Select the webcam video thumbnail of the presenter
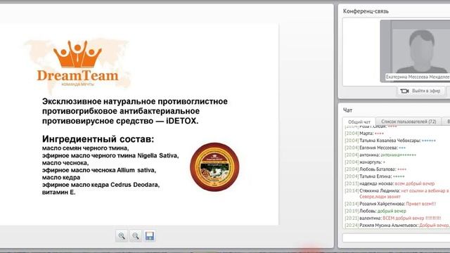 [415, 51]
